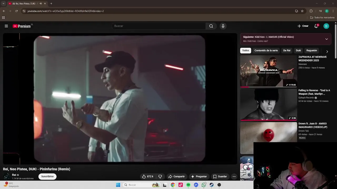
Task: Click the taskbar Buscar search box
Action: click(x=142, y=185)
